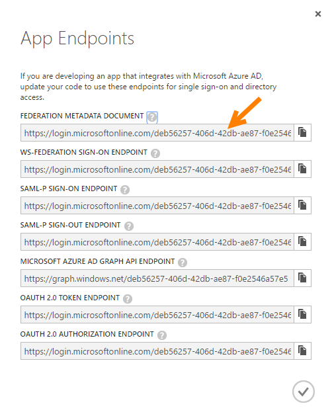332x420 pixels.
Task: Click the 'MICROSOFT AZURE AD GRAPH API ENDPOINT' label
Action: (x=97, y=261)
